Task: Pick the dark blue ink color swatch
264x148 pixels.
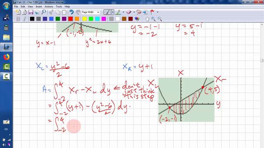Action: [45, 19]
